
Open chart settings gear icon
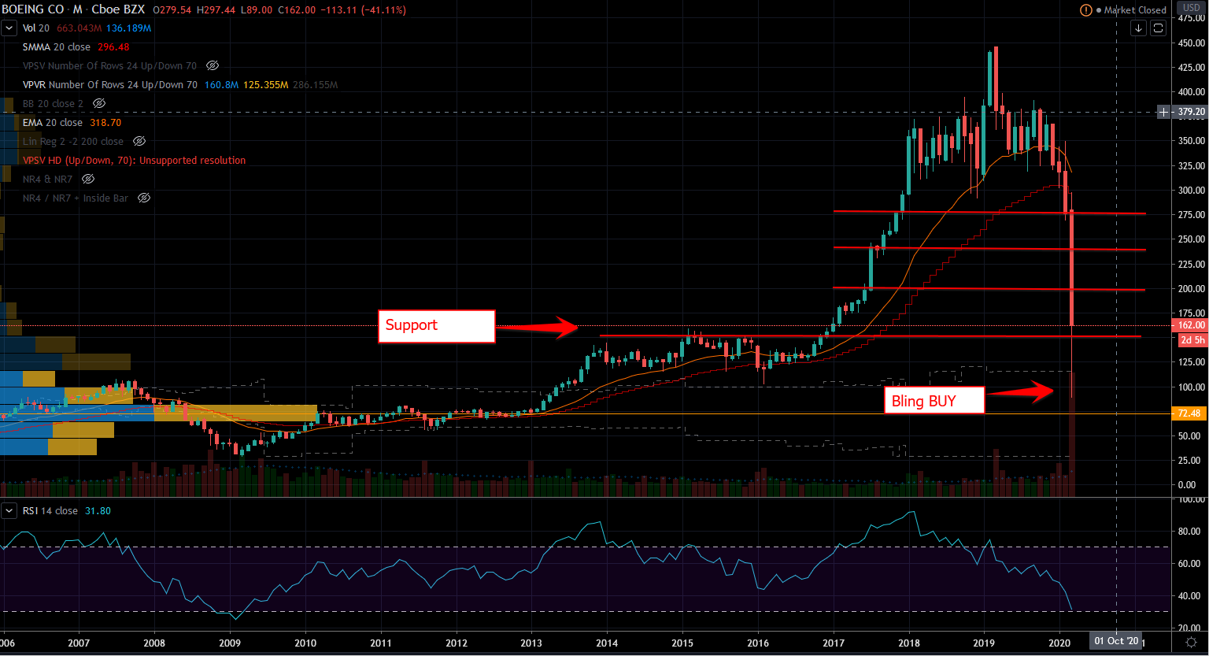coord(1192,642)
